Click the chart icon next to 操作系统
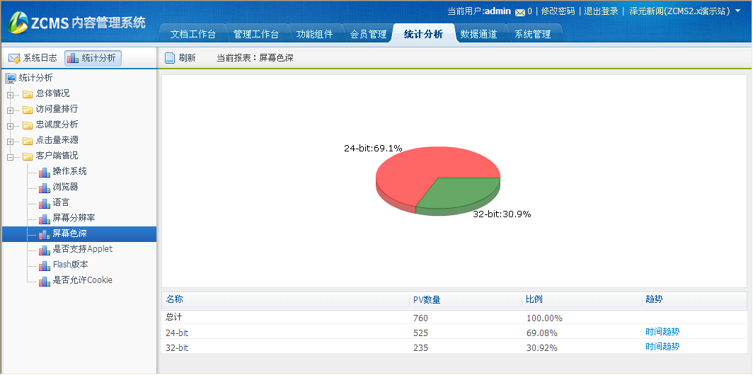Viewport: 753px width, 375px height. 45,172
